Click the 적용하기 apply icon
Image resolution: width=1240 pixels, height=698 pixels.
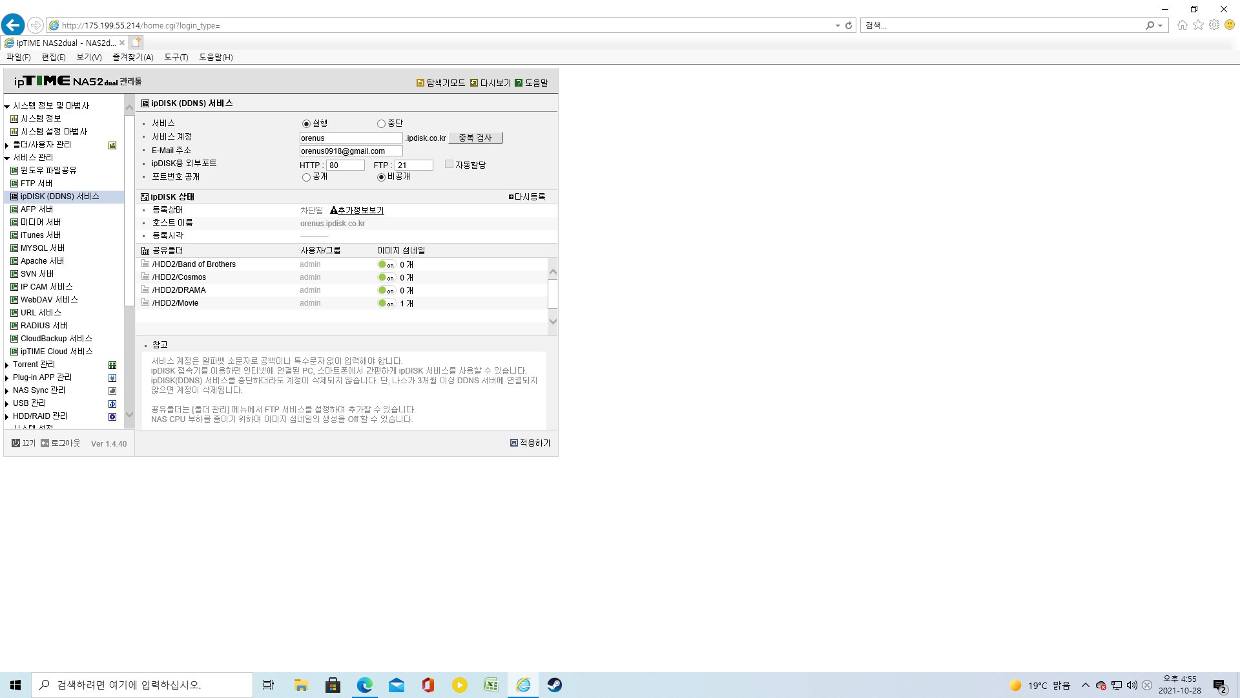coord(514,443)
